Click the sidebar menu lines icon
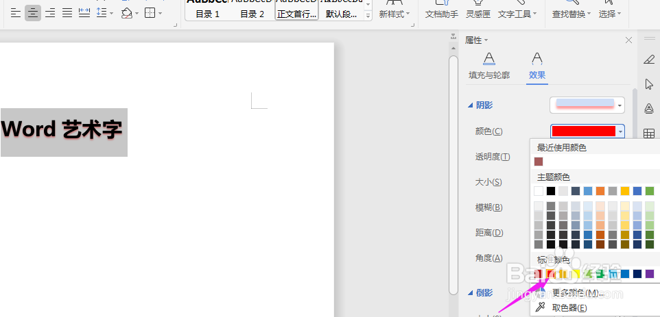 649,38
